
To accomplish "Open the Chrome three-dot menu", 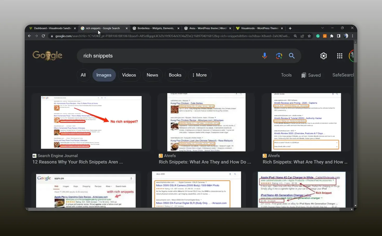I will coord(353,36).
